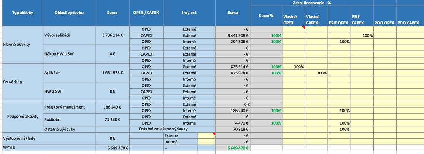Select the Prevádzka category cell
The width and height of the screenshot is (424, 154).
pos(22,82)
